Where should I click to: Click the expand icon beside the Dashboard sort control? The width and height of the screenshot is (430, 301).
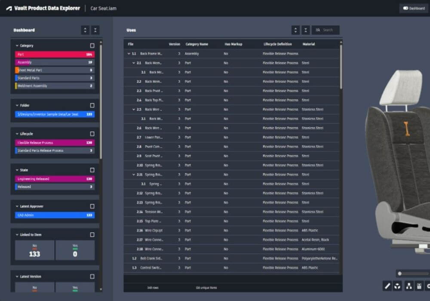(x=95, y=30)
